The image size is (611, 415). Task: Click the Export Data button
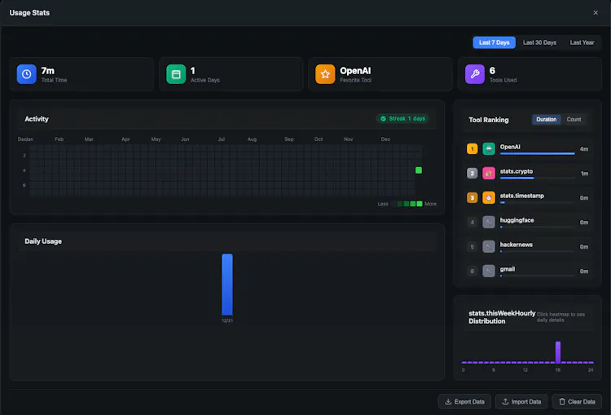(x=464, y=401)
